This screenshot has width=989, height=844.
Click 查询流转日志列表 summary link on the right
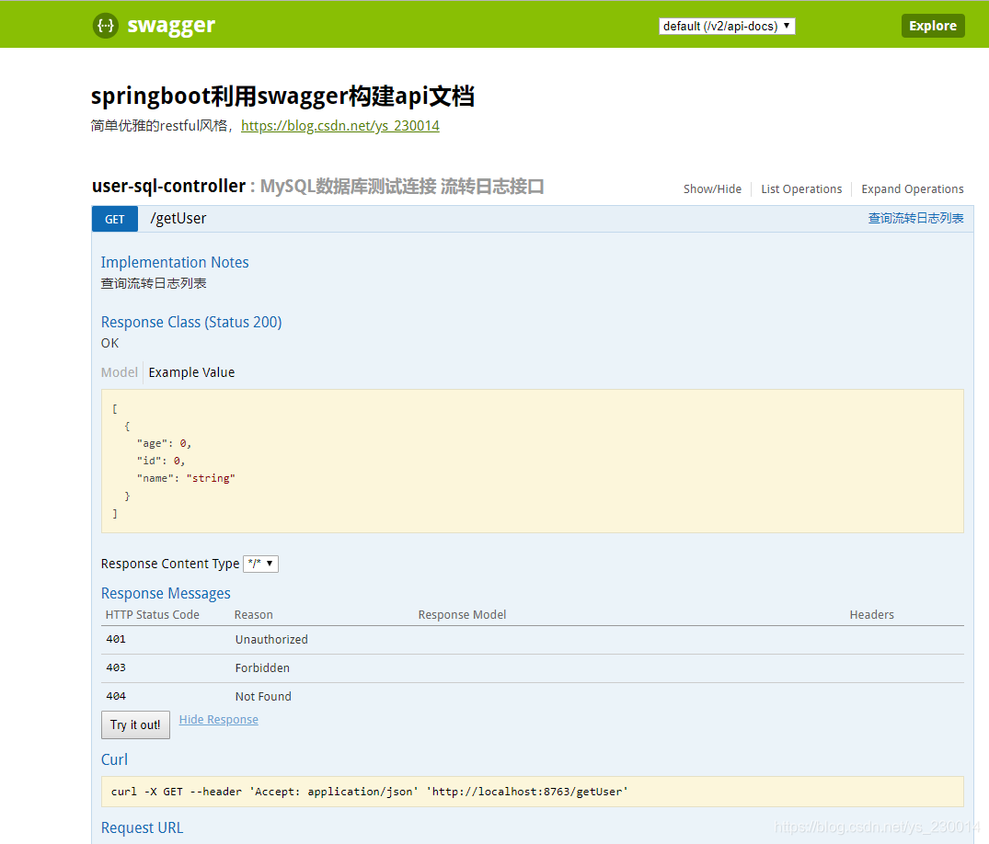[915, 218]
